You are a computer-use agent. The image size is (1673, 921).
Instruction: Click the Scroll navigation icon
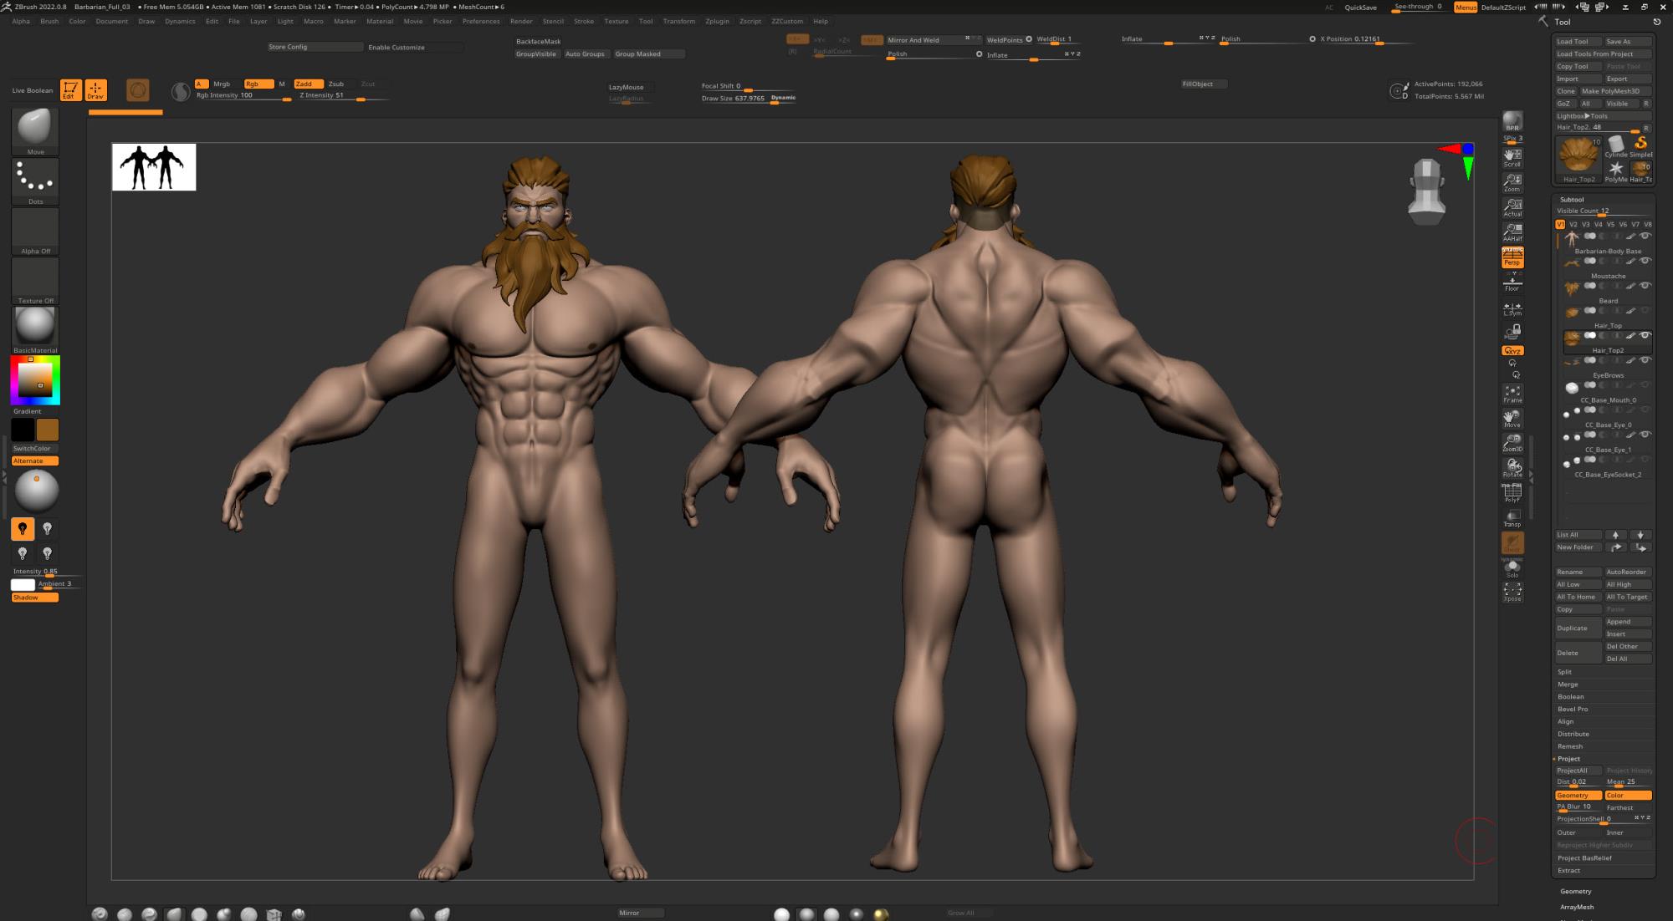(1512, 157)
